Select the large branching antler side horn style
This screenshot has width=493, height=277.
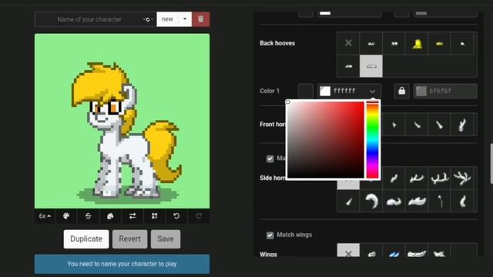pos(462,179)
